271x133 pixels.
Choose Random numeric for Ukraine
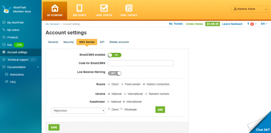pyautogui.click(x=146, y=94)
